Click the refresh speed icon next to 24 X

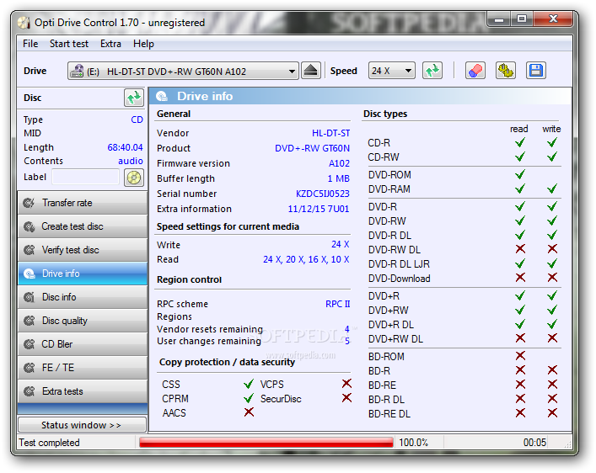coord(432,71)
